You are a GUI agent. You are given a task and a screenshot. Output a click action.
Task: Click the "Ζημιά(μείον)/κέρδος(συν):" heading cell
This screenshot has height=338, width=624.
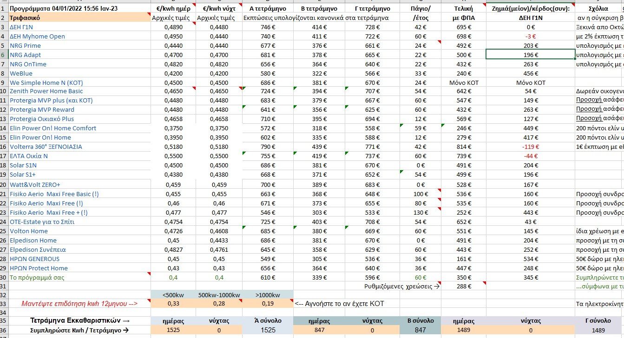coord(531,8)
